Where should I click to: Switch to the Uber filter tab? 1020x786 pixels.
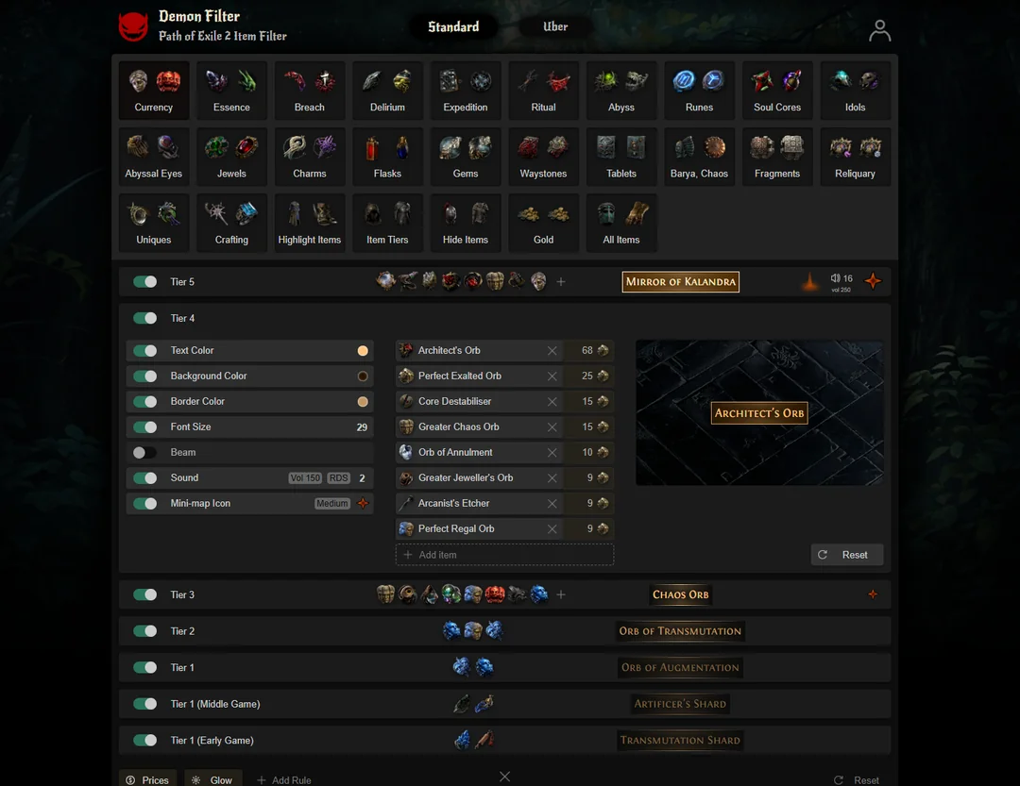tap(555, 26)
